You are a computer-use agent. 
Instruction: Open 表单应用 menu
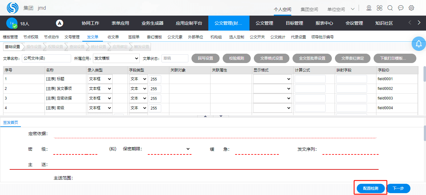pyautogui.click(x=120, y=23)
